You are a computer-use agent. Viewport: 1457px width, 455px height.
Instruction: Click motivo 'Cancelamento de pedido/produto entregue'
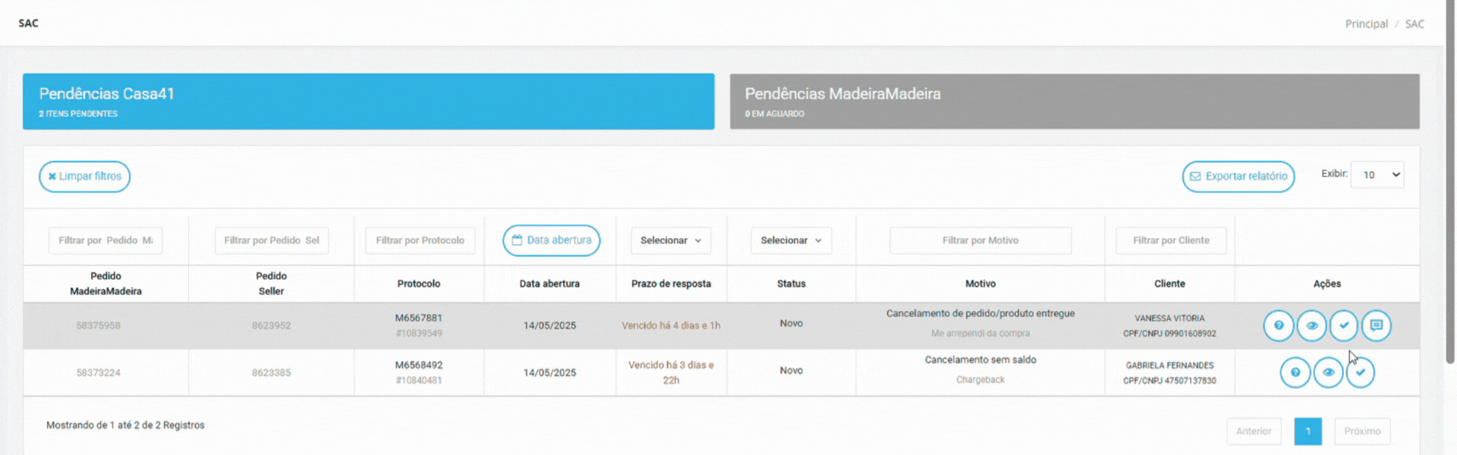(980, 314)
